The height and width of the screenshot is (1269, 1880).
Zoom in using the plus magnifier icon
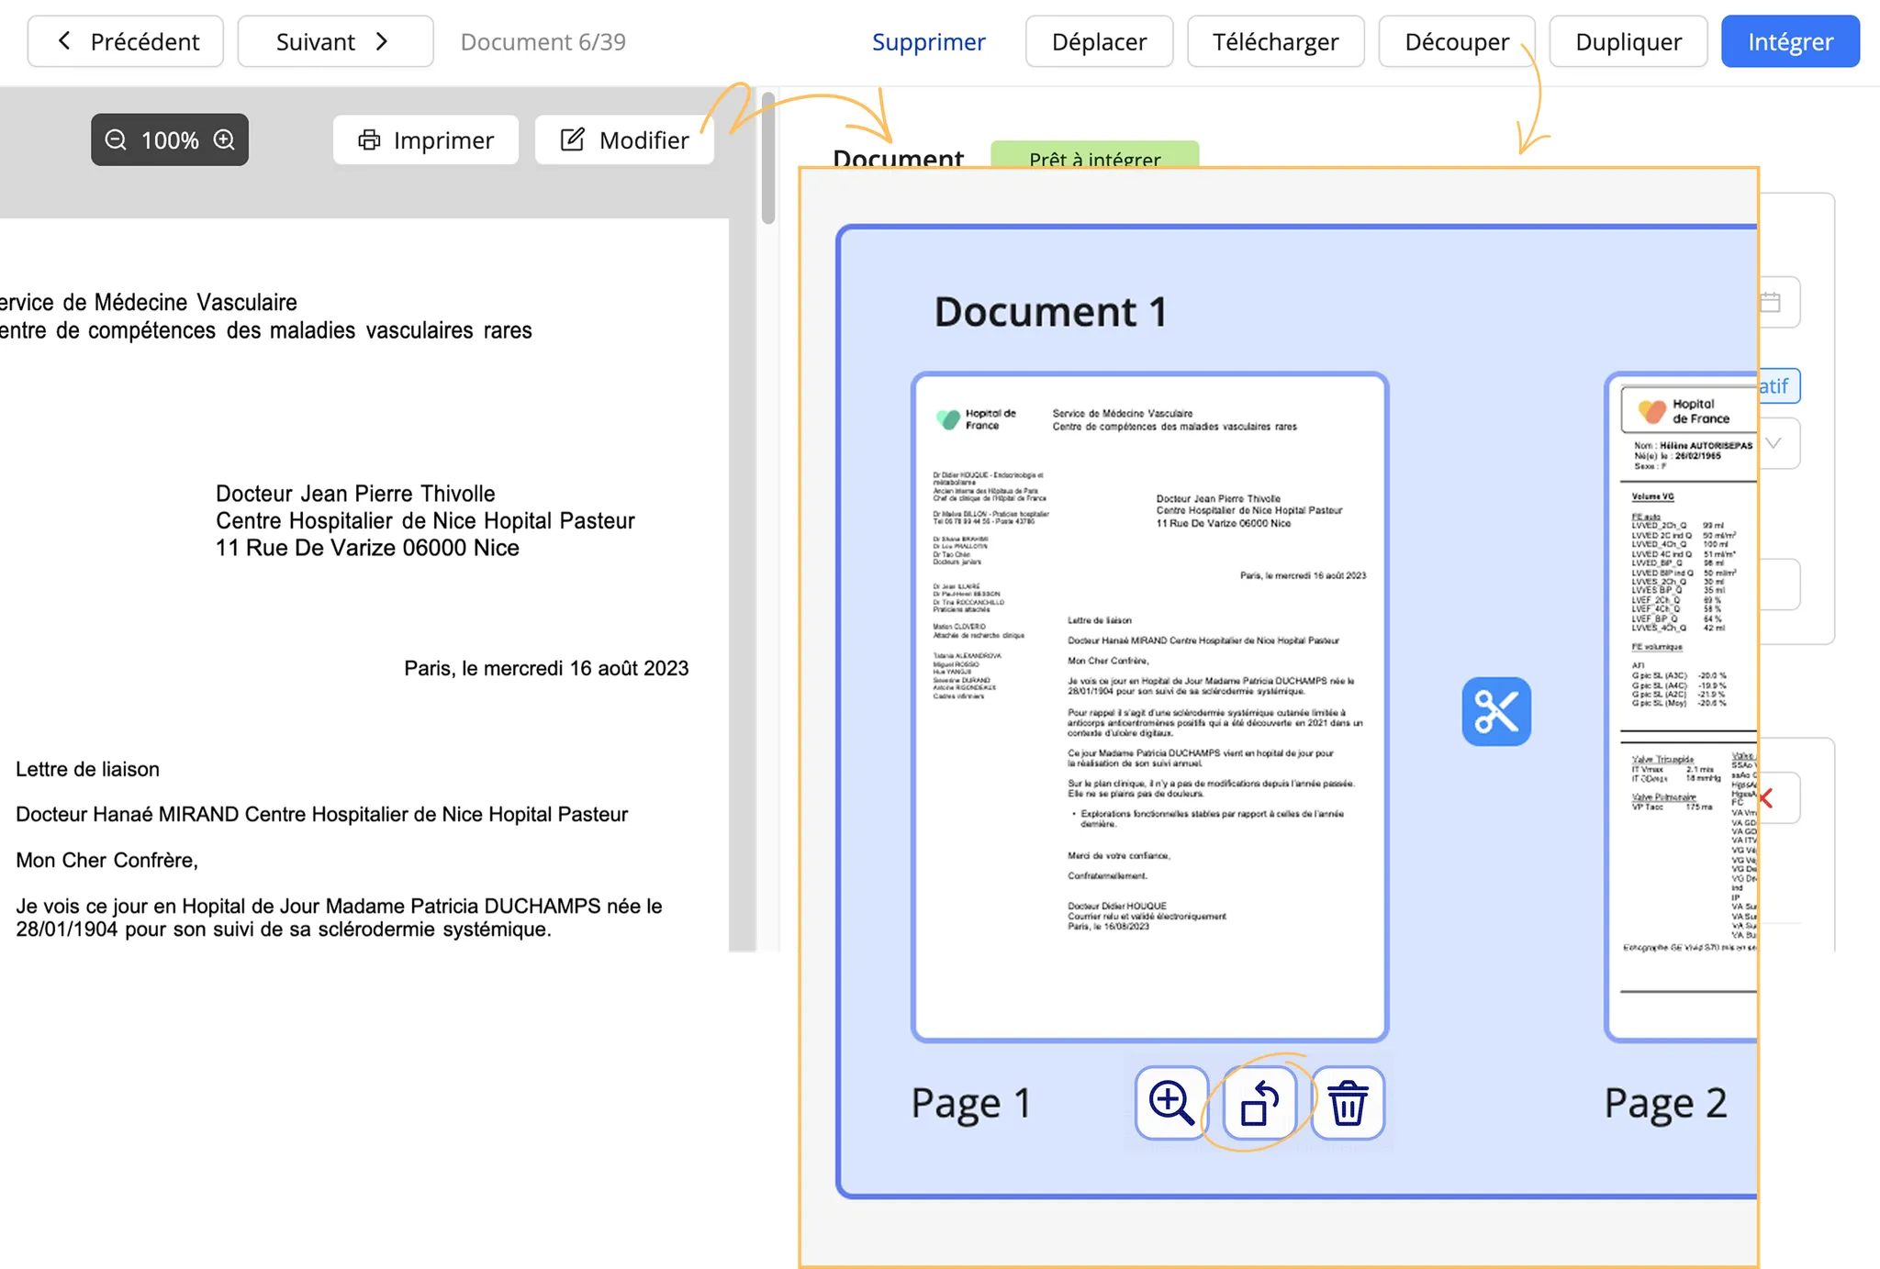(224, 139)
